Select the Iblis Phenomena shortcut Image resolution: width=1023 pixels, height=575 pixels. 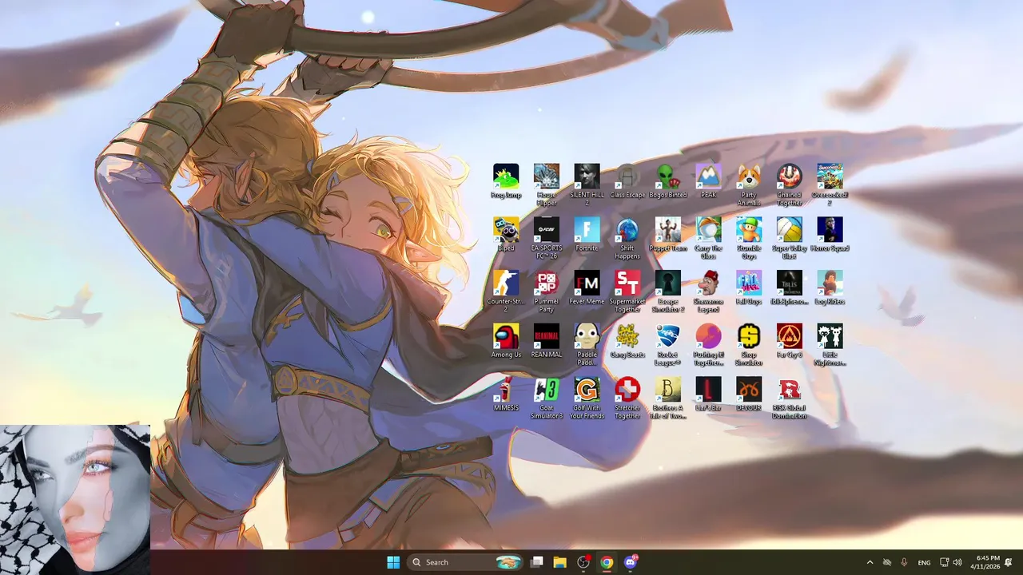coord(790,288)
